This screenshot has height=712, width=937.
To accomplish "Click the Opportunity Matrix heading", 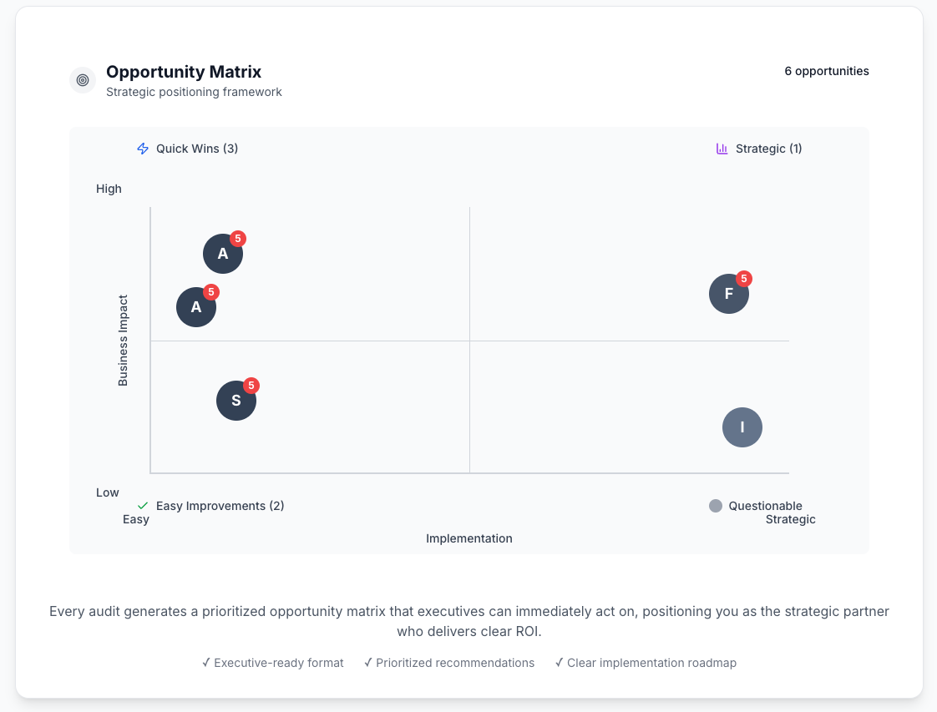I will 184,72.
